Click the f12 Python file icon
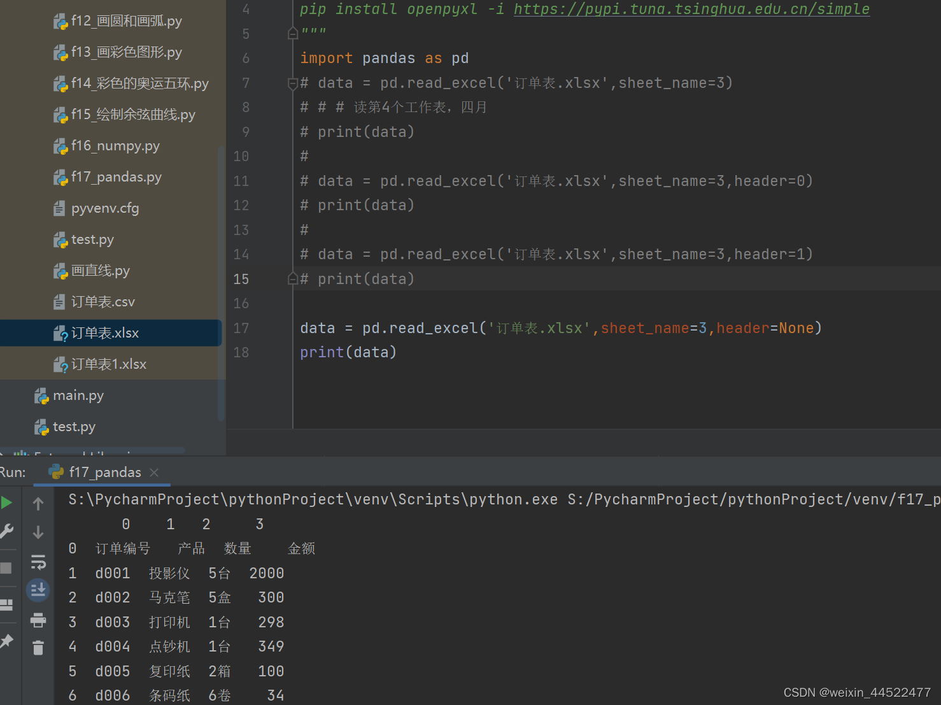941x705 pixels. [x=60, y=22]
